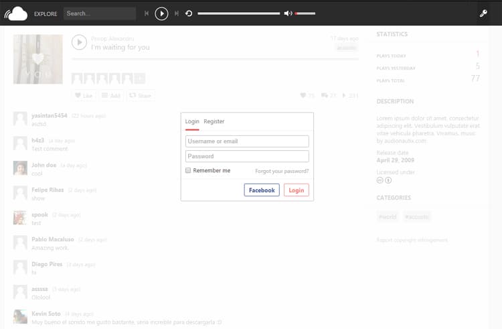This screenshot has width=502, height=329.
Task: Focus the Search box in the header
Action: click(100, 13)
